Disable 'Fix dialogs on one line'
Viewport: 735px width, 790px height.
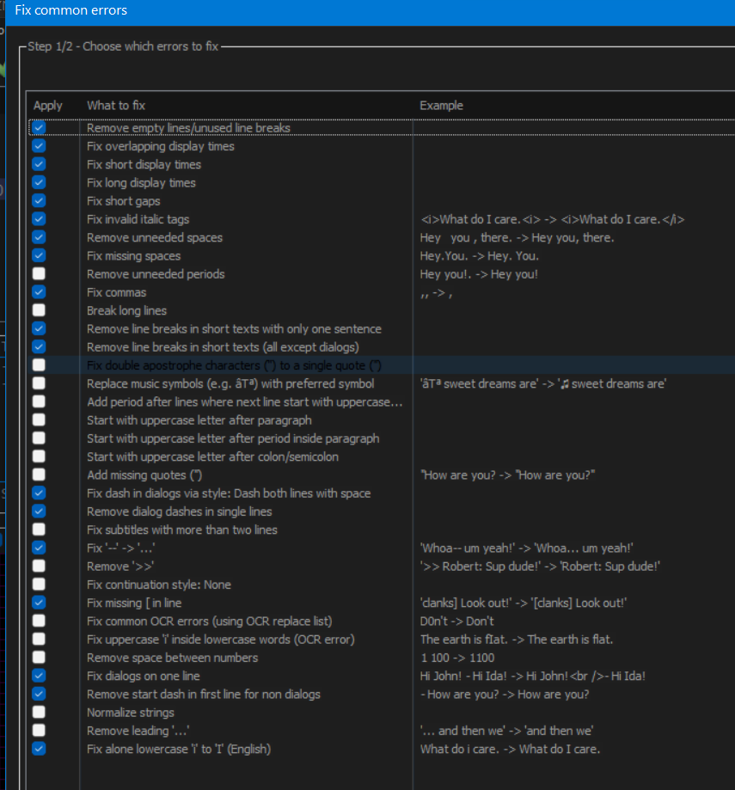38,676
